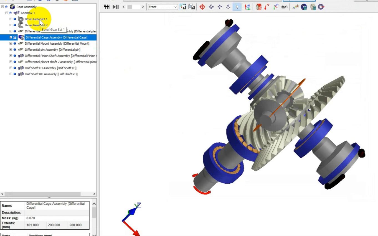Click the purple-orange ring bearing icon
Viewport: 378px width, 236px height.
click(321, 7)
